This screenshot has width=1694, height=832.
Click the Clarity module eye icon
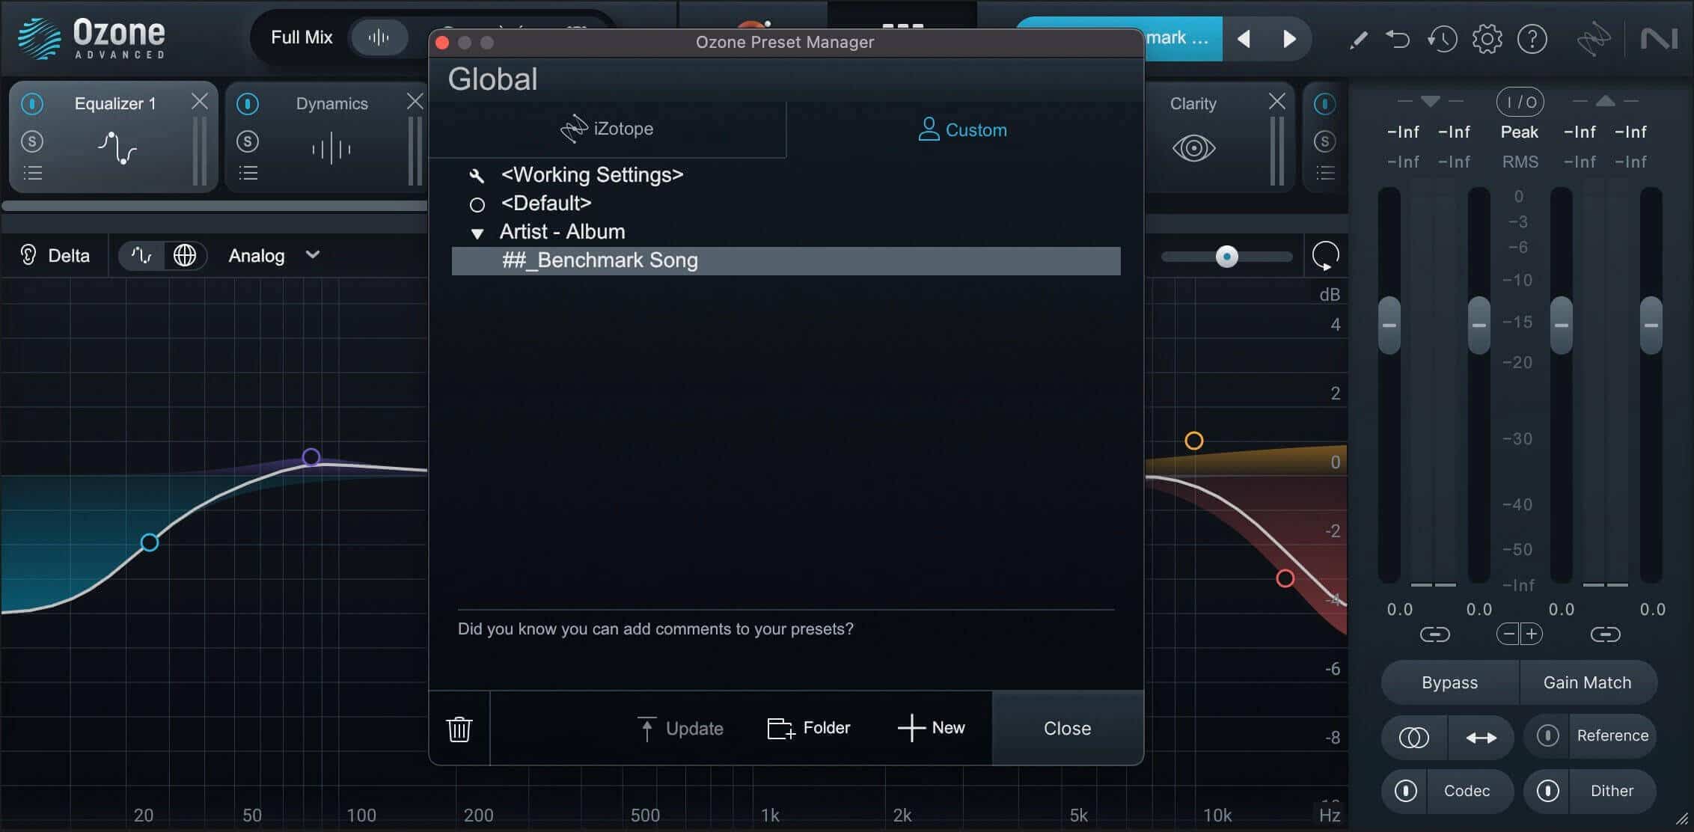[1193, 148]
